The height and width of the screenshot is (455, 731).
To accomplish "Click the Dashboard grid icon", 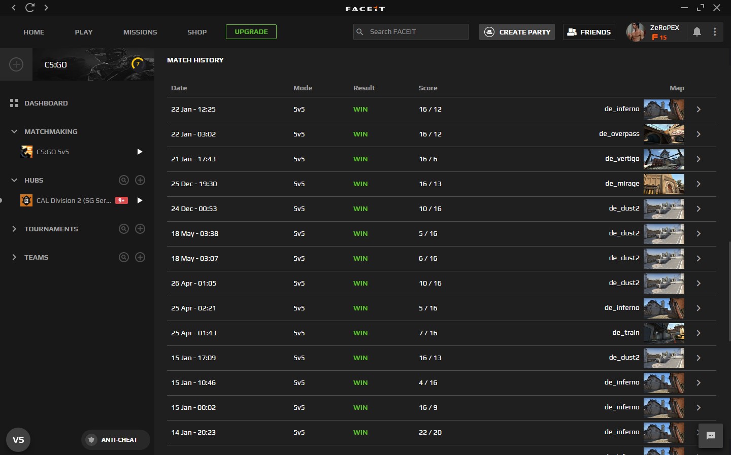I will tap(14, 103).
